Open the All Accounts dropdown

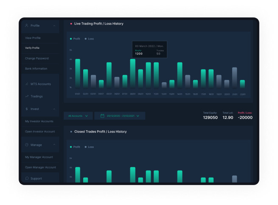[78, 116]
